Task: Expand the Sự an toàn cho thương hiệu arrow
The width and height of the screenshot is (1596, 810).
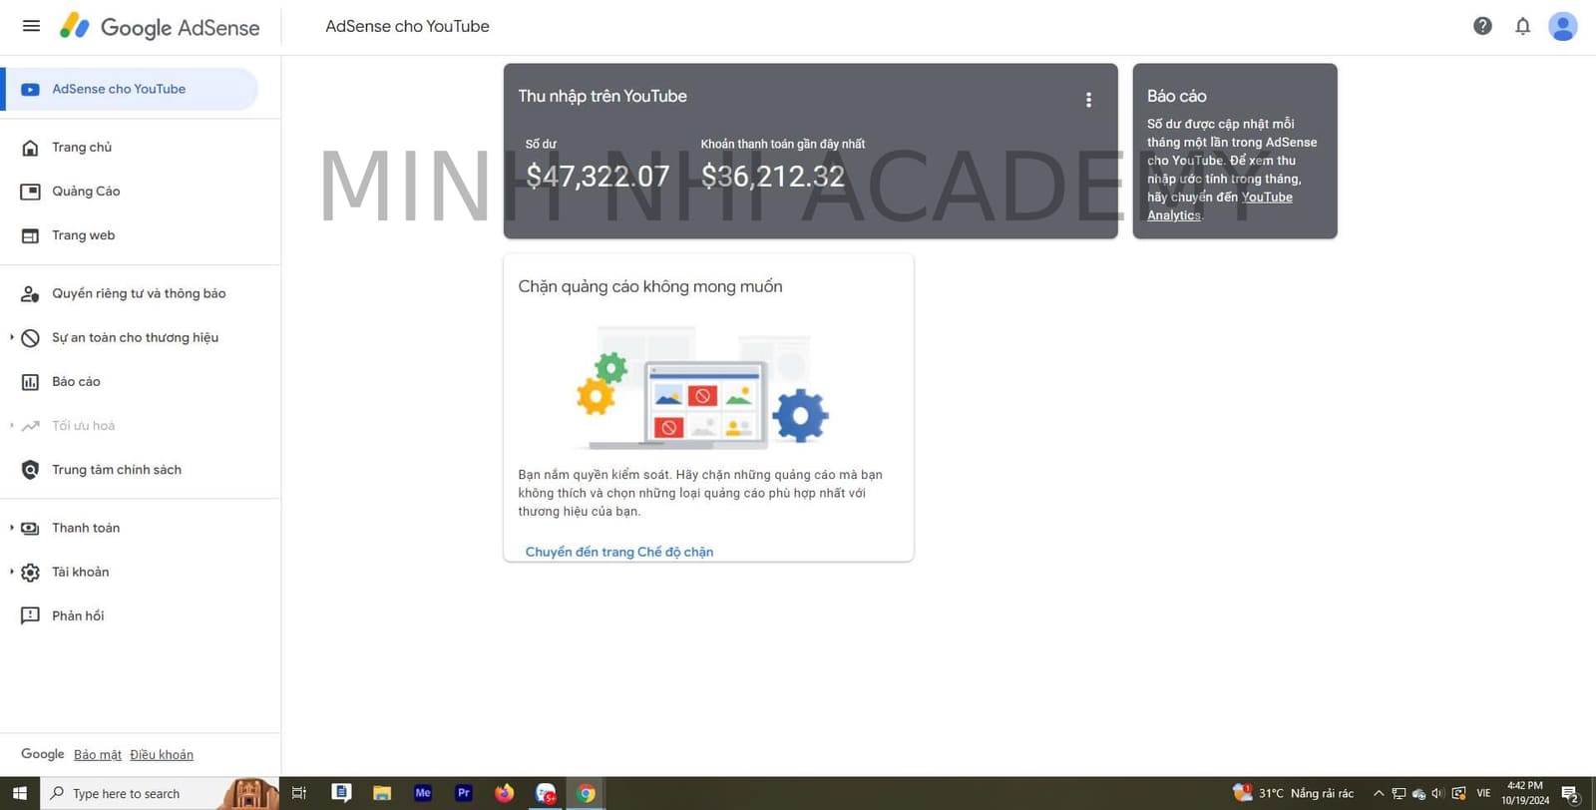Action: [x=11, y=337]
